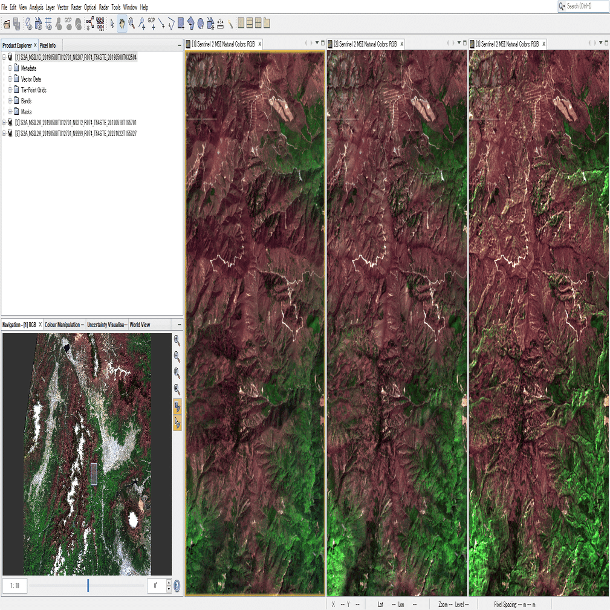Expand the Metadata node in Product Explorer

point(9,68)
